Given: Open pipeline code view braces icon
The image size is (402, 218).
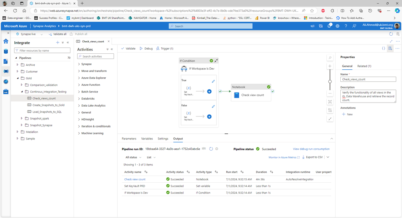Looking at the screenshot, I should [383, 48].
